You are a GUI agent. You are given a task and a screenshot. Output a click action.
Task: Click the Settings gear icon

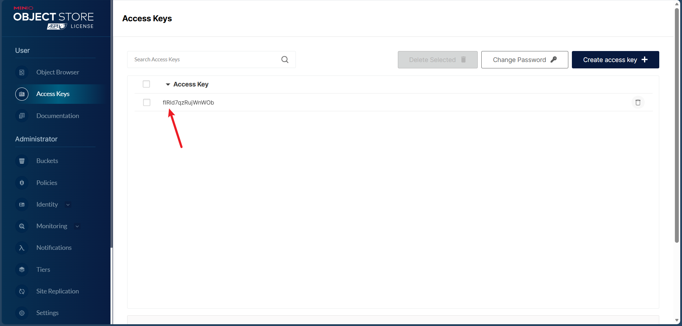[22, 313]
